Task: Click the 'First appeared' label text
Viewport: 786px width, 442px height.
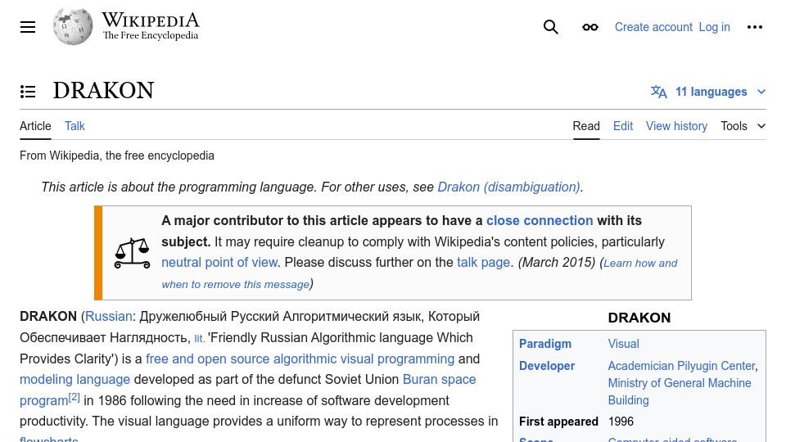Action: coord(558,422)
